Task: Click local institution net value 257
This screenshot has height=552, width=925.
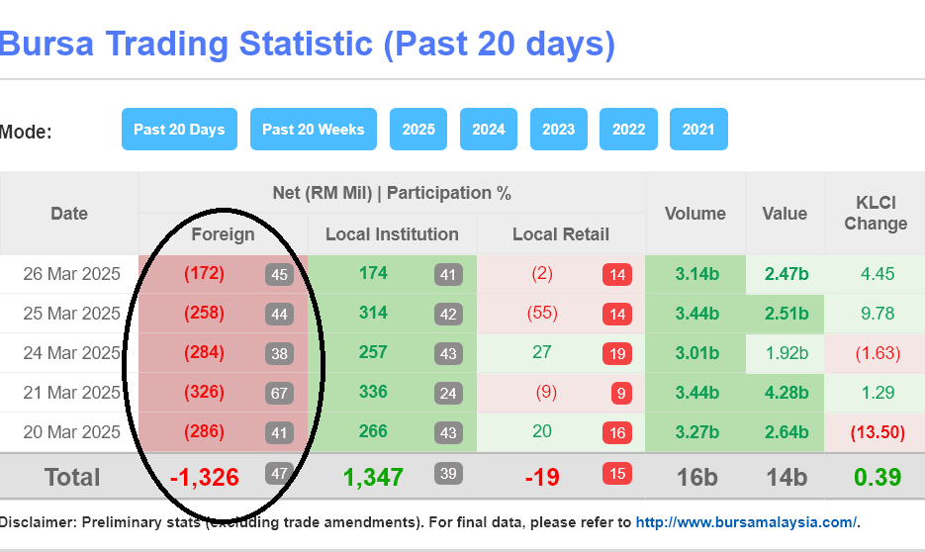Action: [x=373, y=352]
